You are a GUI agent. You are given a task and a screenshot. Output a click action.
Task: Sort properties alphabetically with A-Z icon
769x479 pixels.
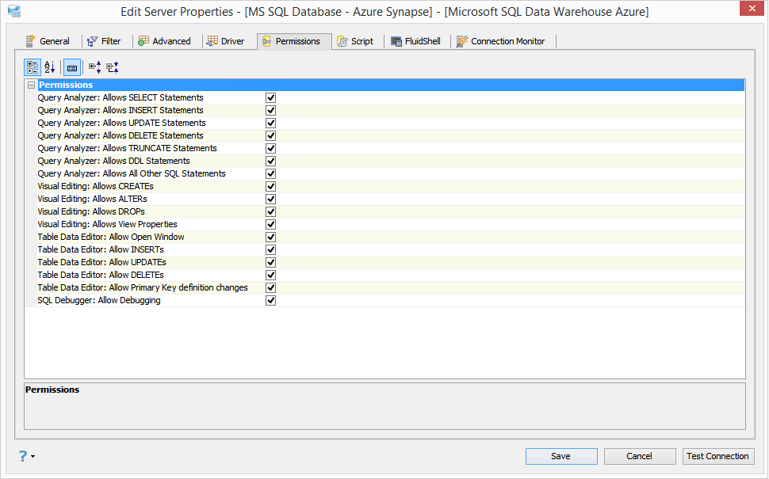(x=49, y=67)
